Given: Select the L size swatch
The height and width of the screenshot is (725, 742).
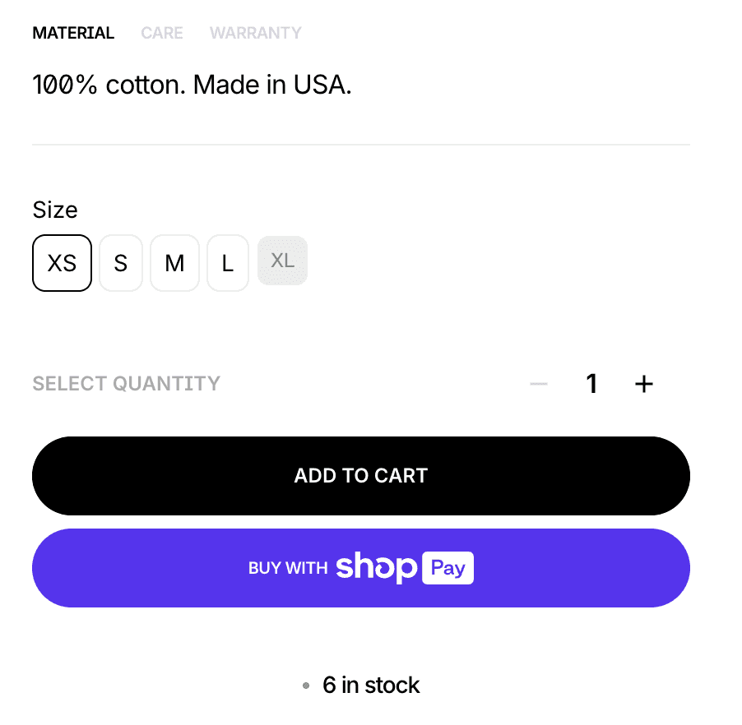Looking at the screenshot, I should pyautogui.click(x=228, y=263).
